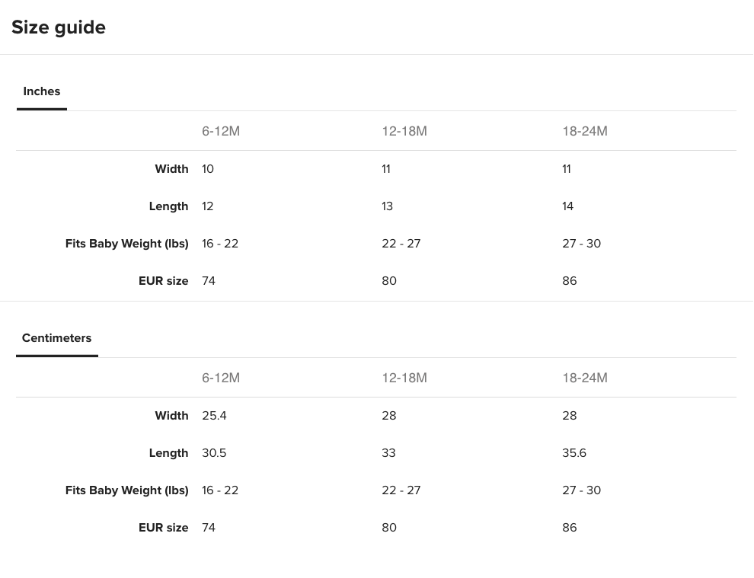The height and width of the screenshot is (578, 754).
Task: Click 6-12M column header in Inches table
Action: click(x=221, y=131)
